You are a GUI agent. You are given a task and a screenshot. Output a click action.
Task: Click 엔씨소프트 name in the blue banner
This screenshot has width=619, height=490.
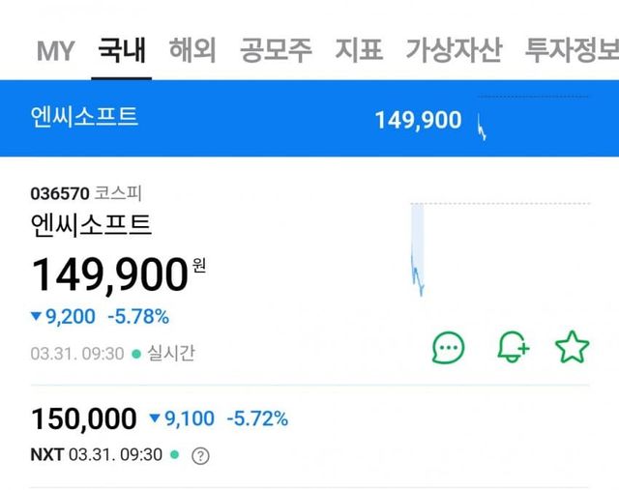coord(84,118)
